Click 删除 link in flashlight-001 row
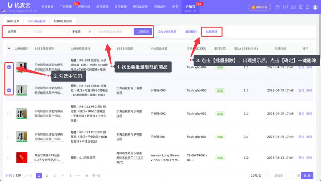This screenshot has height=181, width=321. tap(309, 137)
